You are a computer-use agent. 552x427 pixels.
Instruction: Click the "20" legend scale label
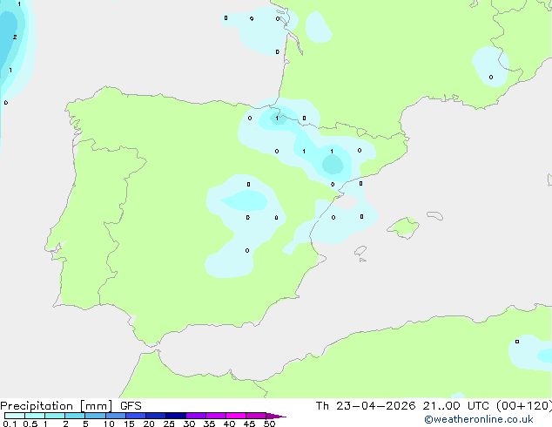pos(149,424)
